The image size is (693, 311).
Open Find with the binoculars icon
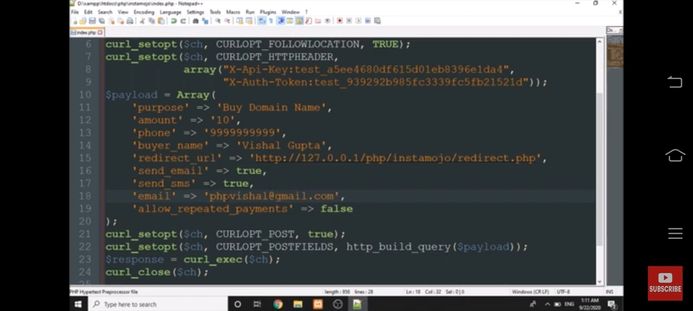coord(195,21)
